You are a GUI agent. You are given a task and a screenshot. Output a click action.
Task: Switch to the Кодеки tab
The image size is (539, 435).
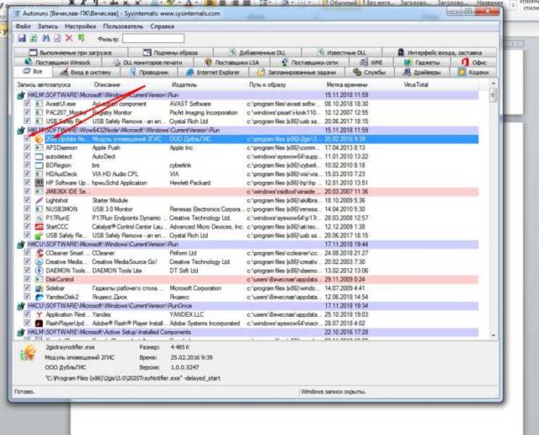(474, 72)
